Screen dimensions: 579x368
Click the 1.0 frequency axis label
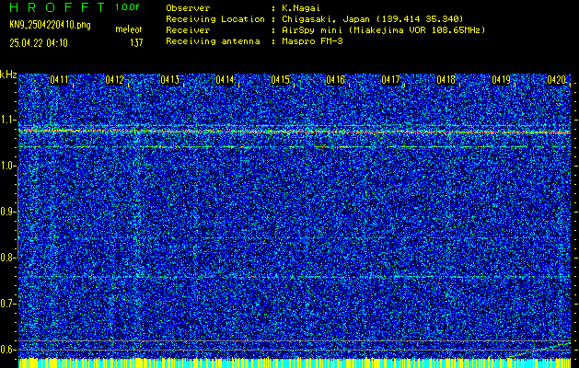[x=7, y=166]
